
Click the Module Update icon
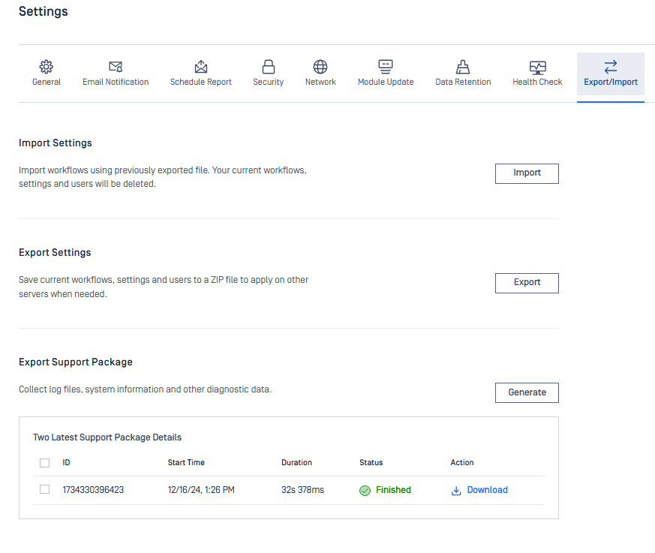[x=386, y=67]
